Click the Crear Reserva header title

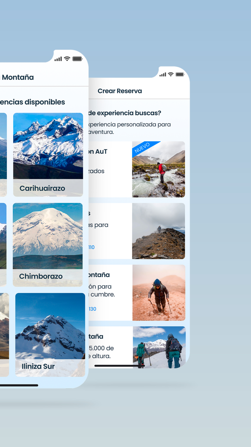[x=120, y=91]
